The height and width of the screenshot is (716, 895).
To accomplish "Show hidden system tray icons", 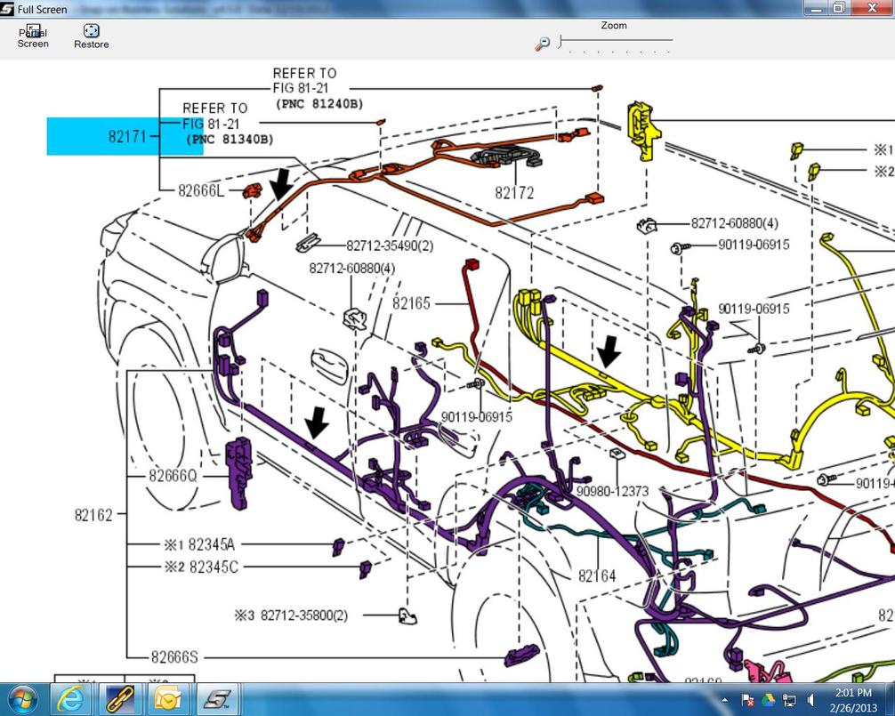I will 725,700.
